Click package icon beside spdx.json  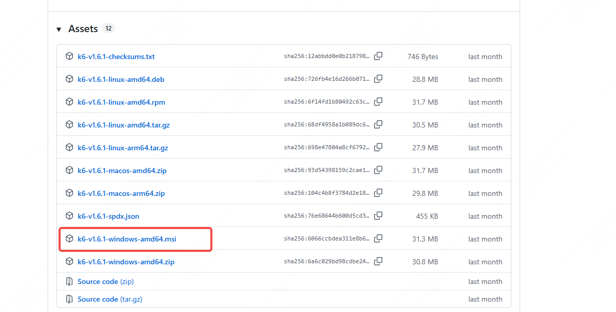pos(69,216)
